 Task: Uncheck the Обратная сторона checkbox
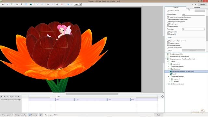[168, 45]
